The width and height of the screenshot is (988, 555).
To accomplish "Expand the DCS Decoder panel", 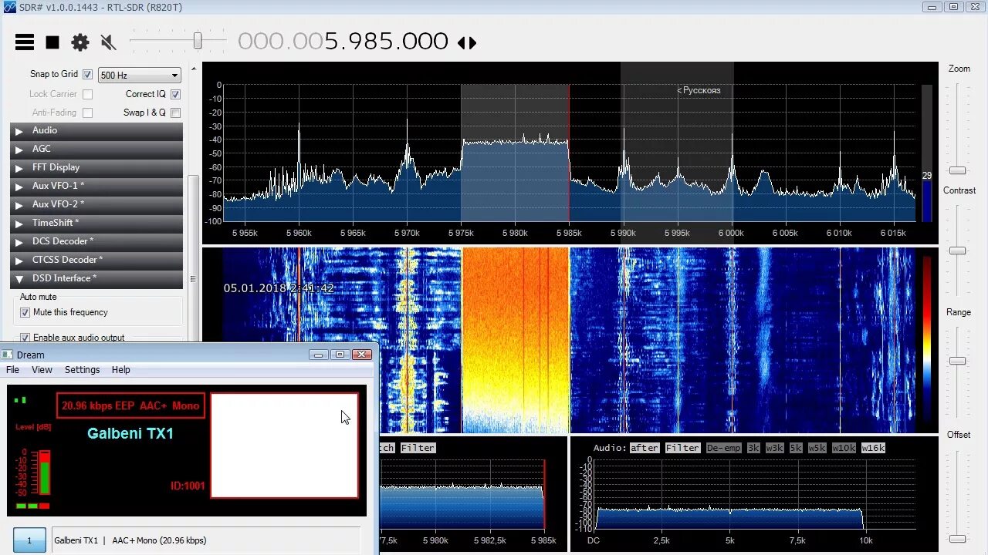I will pos(96,241).
